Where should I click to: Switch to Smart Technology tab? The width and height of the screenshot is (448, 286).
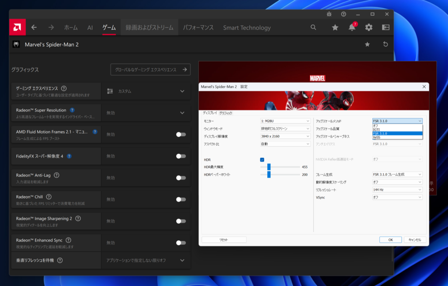(x=247, y=28)
